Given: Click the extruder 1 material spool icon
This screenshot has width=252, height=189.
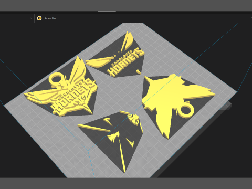Looking at the screenshot, I should point(39,18).
